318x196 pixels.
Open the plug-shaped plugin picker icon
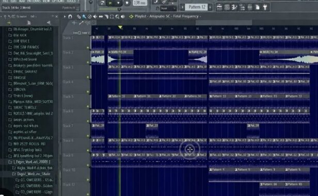(x=265, y=8)
